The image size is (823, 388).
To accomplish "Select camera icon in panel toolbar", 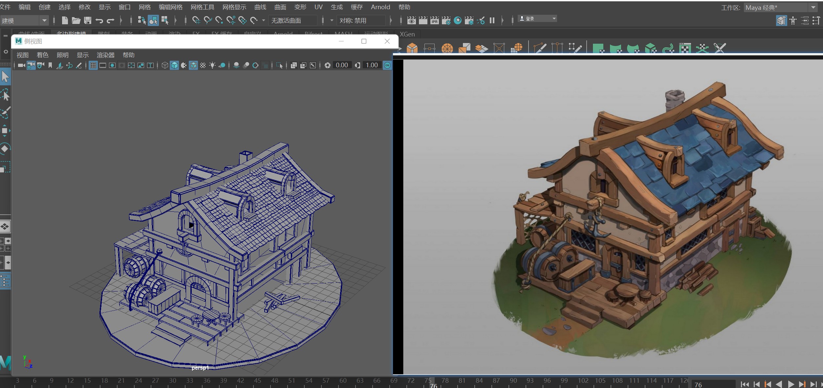I will coord(22,65).
